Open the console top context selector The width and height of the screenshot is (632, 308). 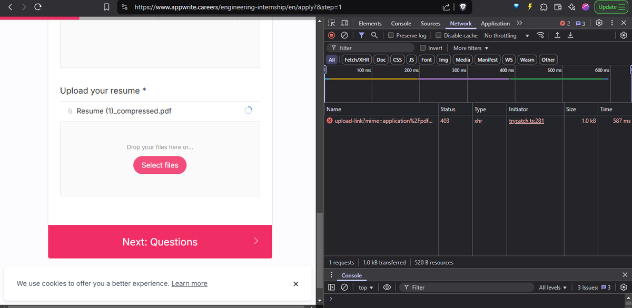[366, 287]
